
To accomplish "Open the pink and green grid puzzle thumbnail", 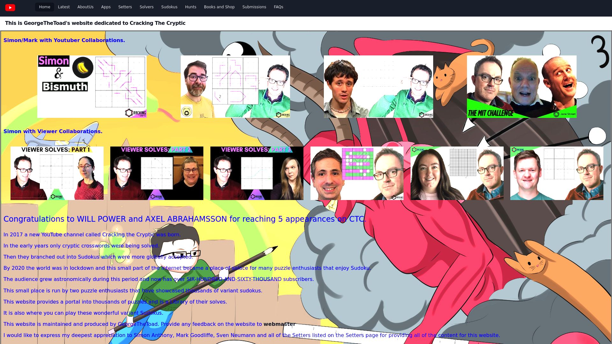I will click(x=357, y=173).
